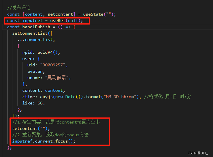Click the like: 66, line

pos(33,103)
